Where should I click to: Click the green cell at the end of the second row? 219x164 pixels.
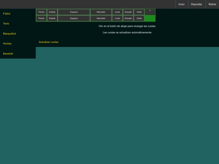click(150, 18)
